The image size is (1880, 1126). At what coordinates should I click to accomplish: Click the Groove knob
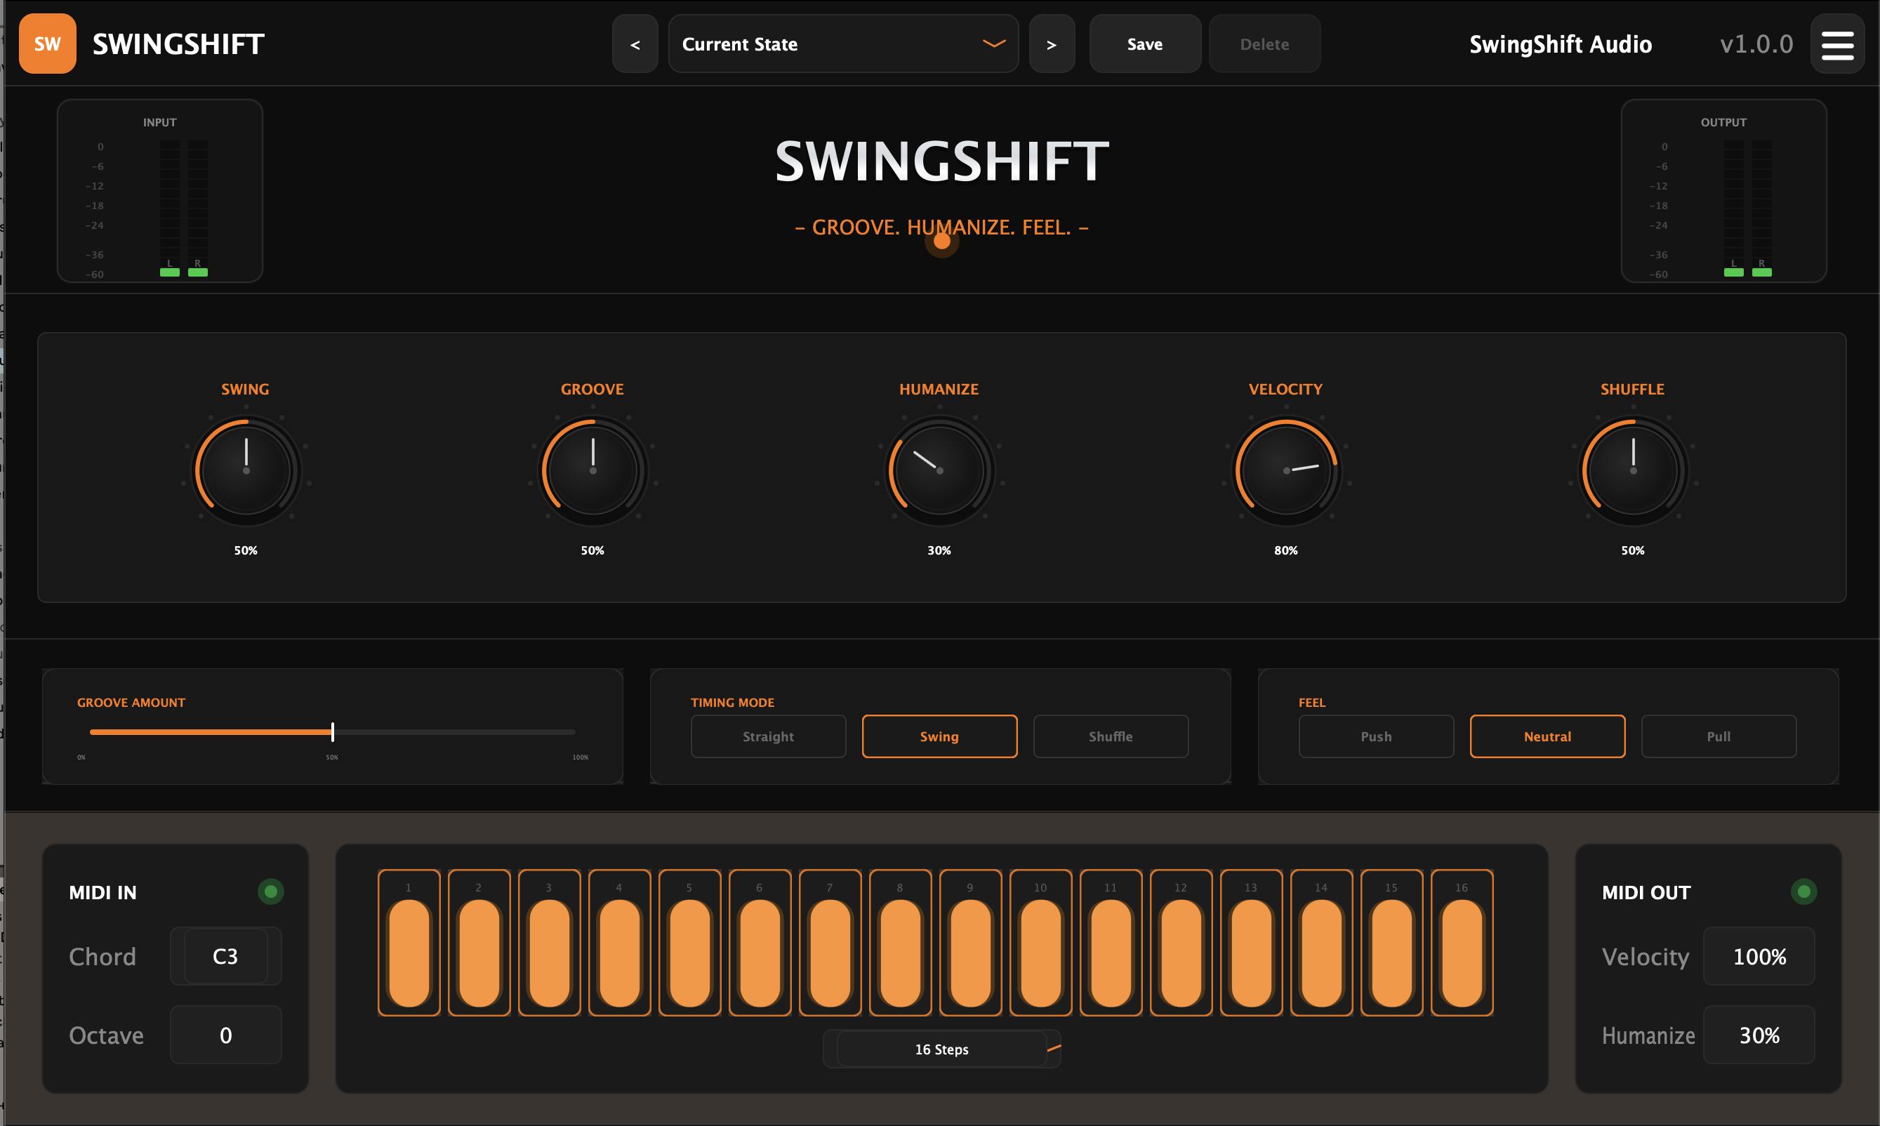[593, 470]
